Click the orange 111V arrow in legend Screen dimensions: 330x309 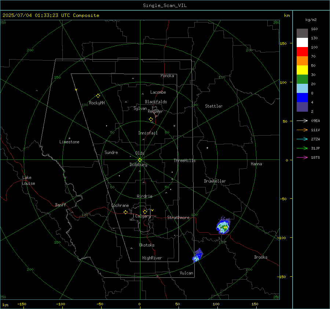pyautogui.click(x=302, y=130)
